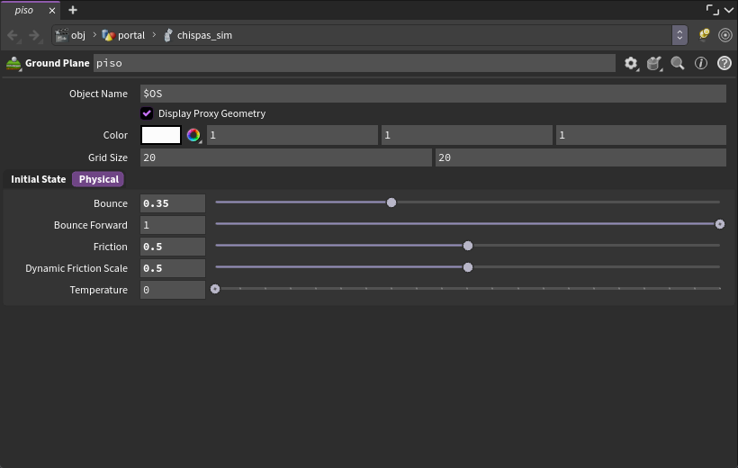Select the Physical tab
The image size is (738, 468).
click(98, 179)
